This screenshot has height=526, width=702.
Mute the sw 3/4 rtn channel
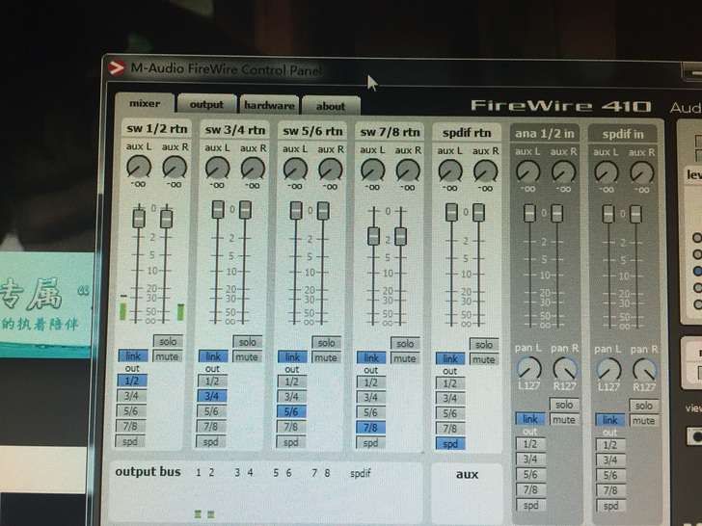click(x=247, y=356)
